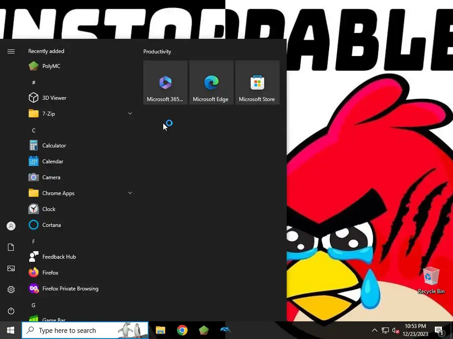453x339 pixels.
Task: Open the muted volume tray icon
Action: point(395,330)
